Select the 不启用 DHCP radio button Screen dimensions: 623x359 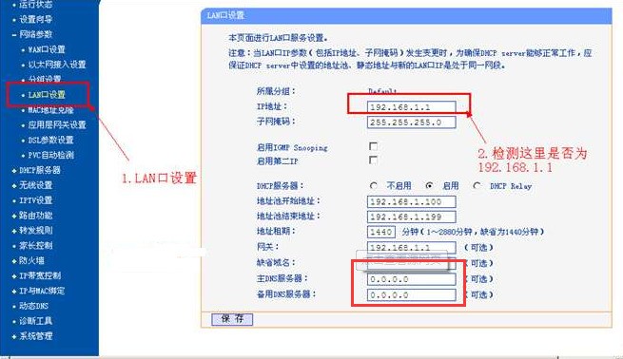373,185
